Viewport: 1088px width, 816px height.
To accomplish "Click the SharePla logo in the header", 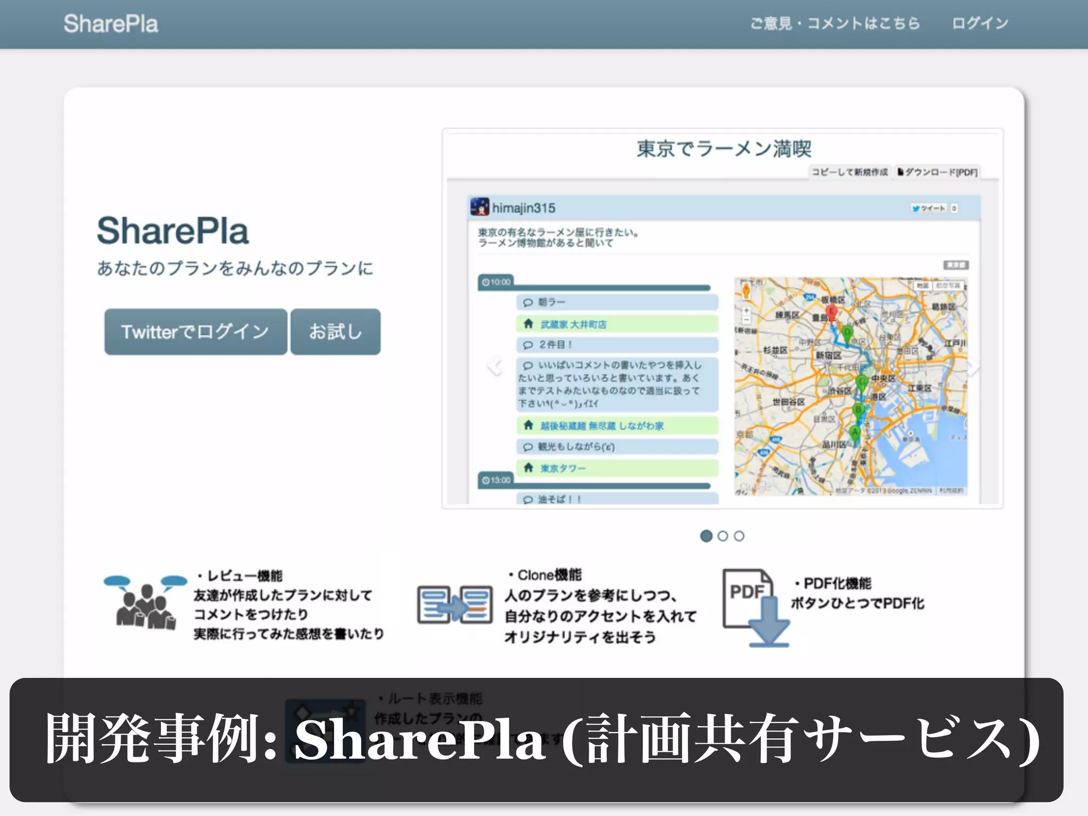I will (111, 24).
